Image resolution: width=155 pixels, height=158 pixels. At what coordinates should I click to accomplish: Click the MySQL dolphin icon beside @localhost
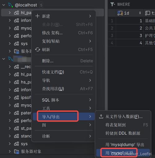pos(10,5)
